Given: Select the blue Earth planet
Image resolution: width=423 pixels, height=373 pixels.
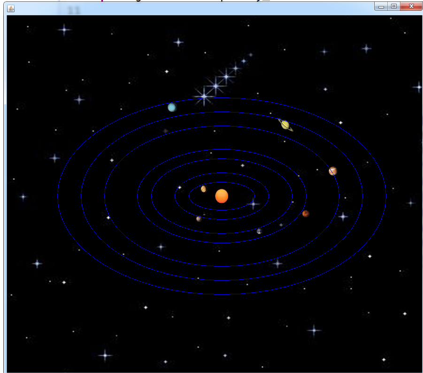Looking at the screenshot, I should click(x=259, y=231).
